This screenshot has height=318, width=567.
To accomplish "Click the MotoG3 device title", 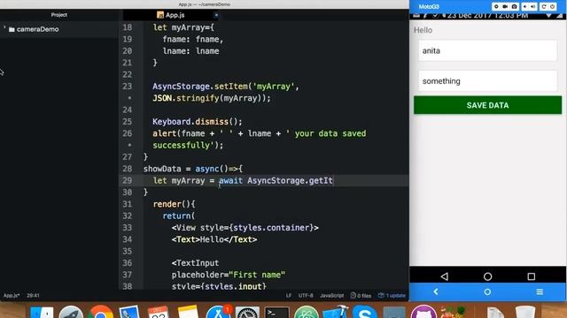I will (x=429, y=6).
